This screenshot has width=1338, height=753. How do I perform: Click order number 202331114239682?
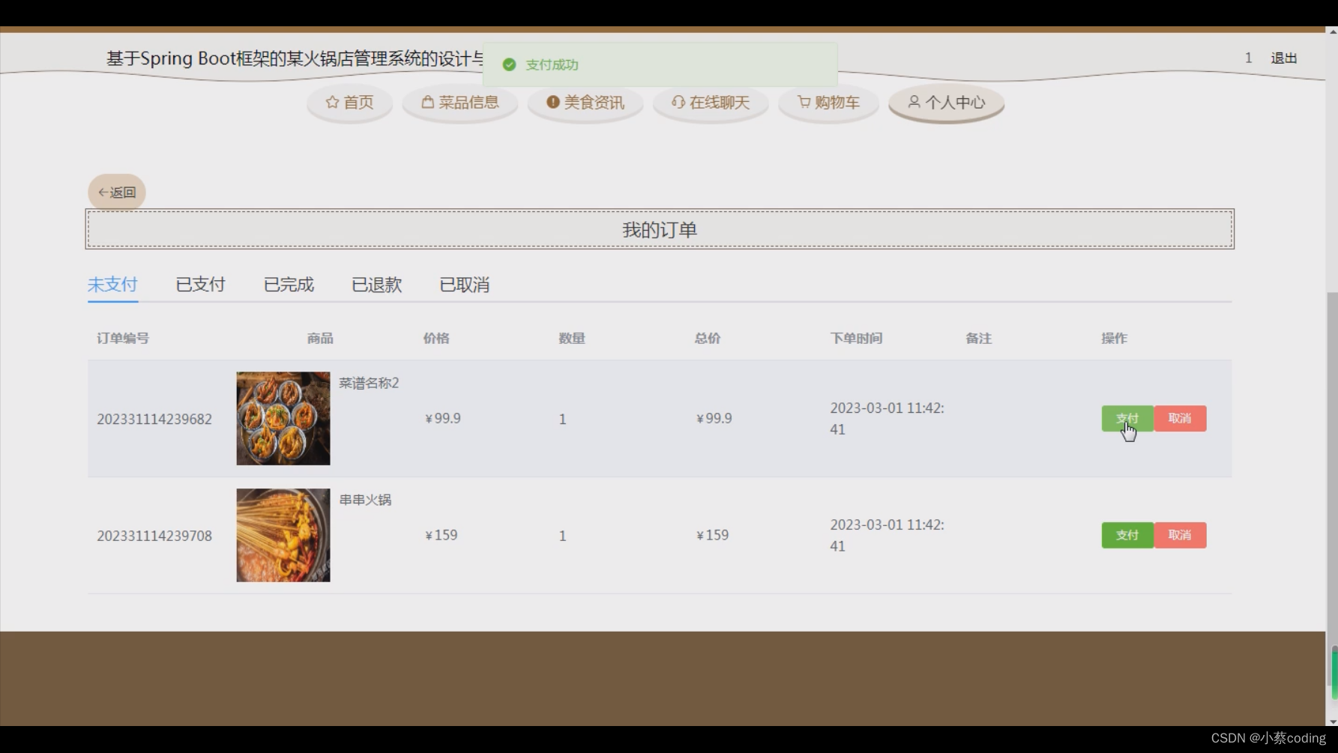(154, 419)
